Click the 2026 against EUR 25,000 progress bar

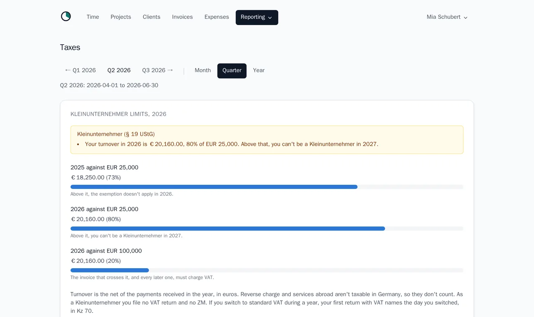coord(267,229)
